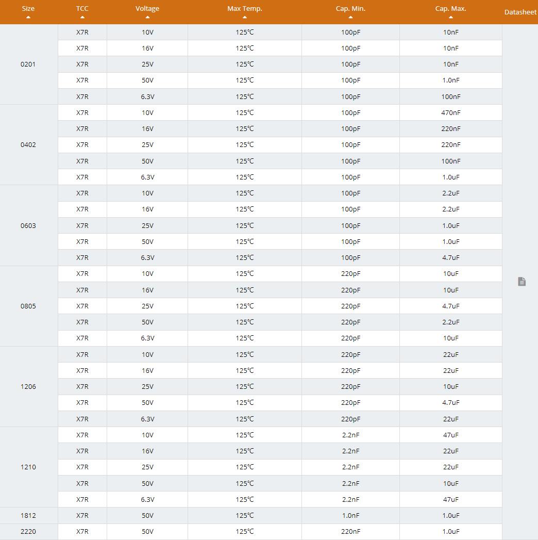Image resolution: width=538 pixels, height=540 pixels.
Task: Click the Cap. Max. header label
Action: 450,9
